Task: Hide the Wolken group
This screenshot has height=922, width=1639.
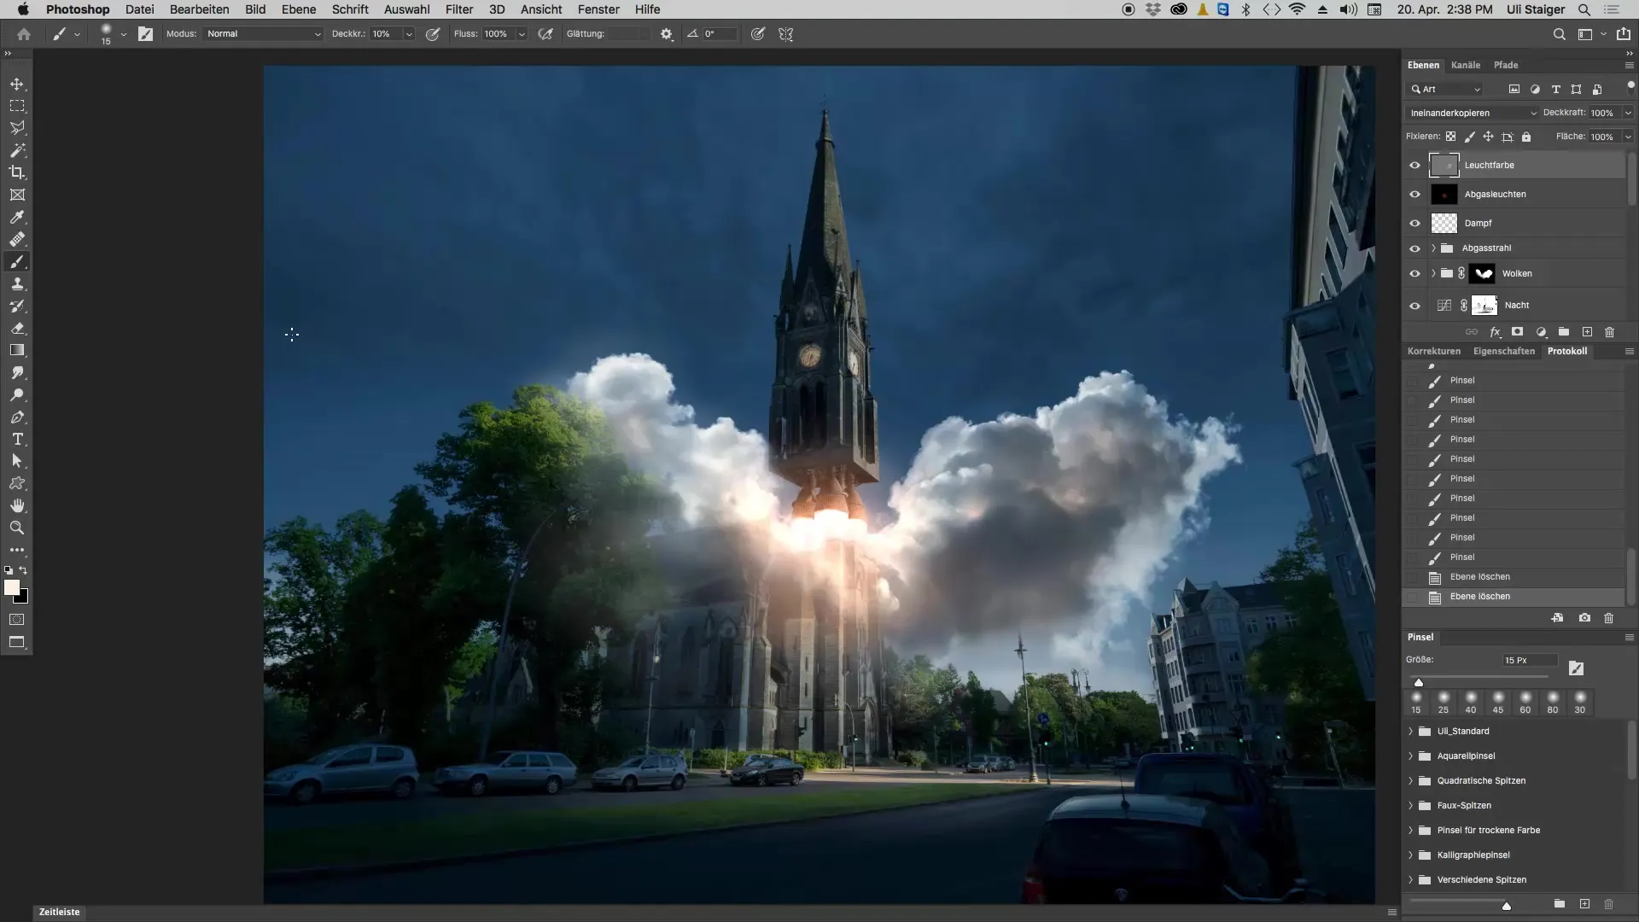Action: coord(1414,274)
